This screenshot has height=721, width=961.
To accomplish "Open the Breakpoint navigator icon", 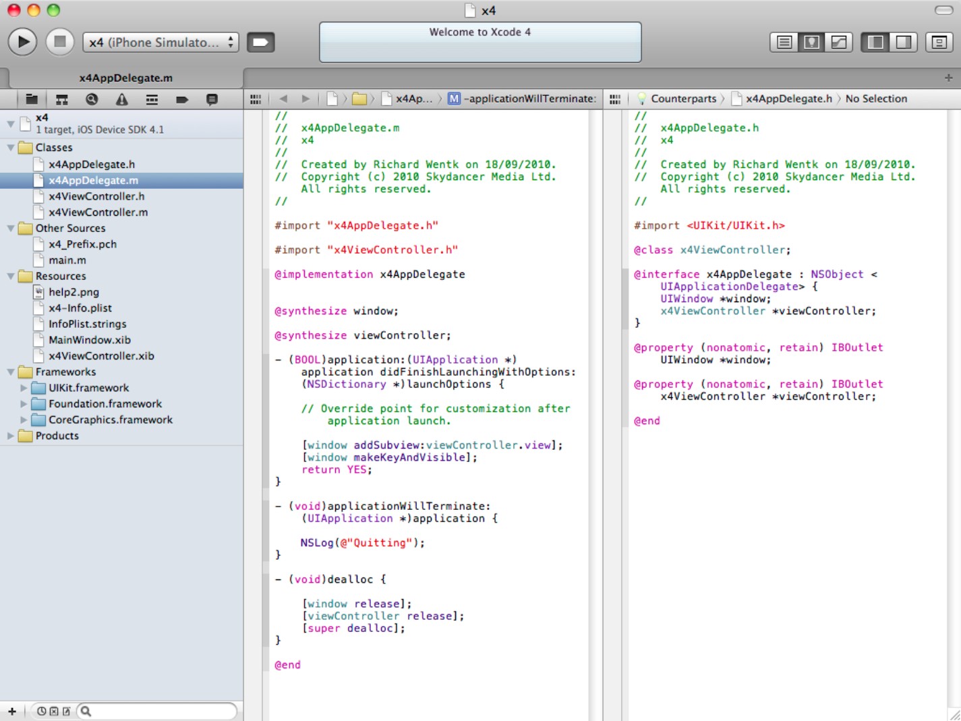I will pyautogui.click(x=182, y=99).
